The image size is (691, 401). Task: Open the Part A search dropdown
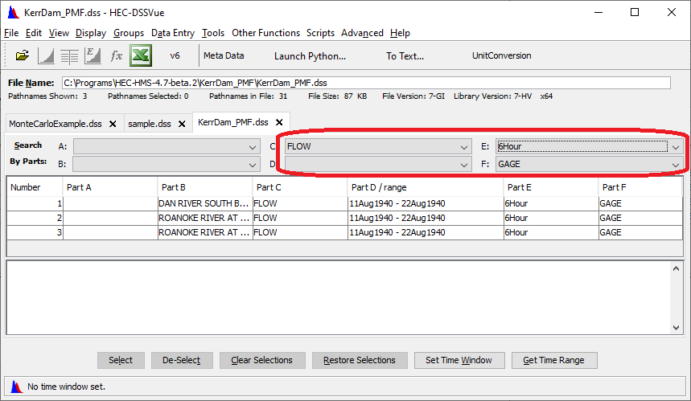[x=253, y=146]
